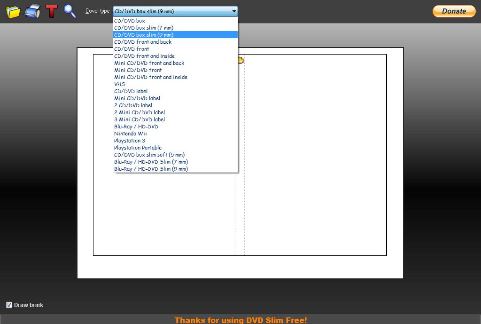Choose the VHS cover type
481x324 pixels.
tap(120, 84)
